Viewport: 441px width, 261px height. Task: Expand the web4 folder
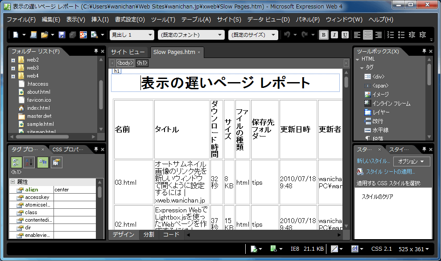pyautogui.click(x=13, y=76)
